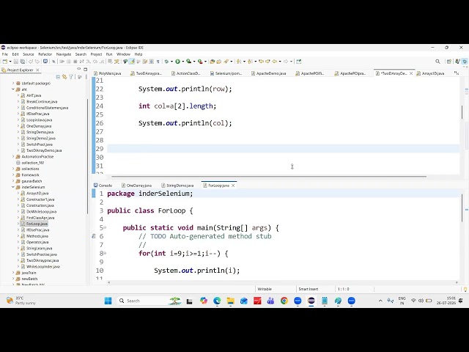
Task: Click the upper editor vertical scrollbar
Action: (462, 112)
